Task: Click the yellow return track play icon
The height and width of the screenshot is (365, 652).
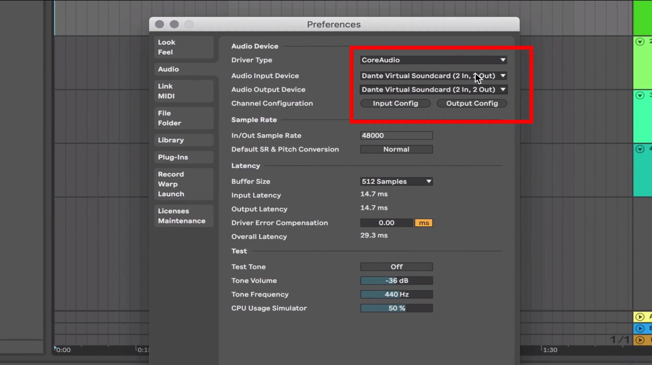Action: 640,317
